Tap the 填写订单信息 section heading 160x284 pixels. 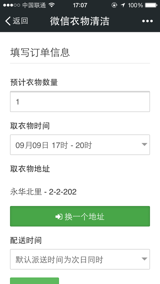click(x=40, y=53)
